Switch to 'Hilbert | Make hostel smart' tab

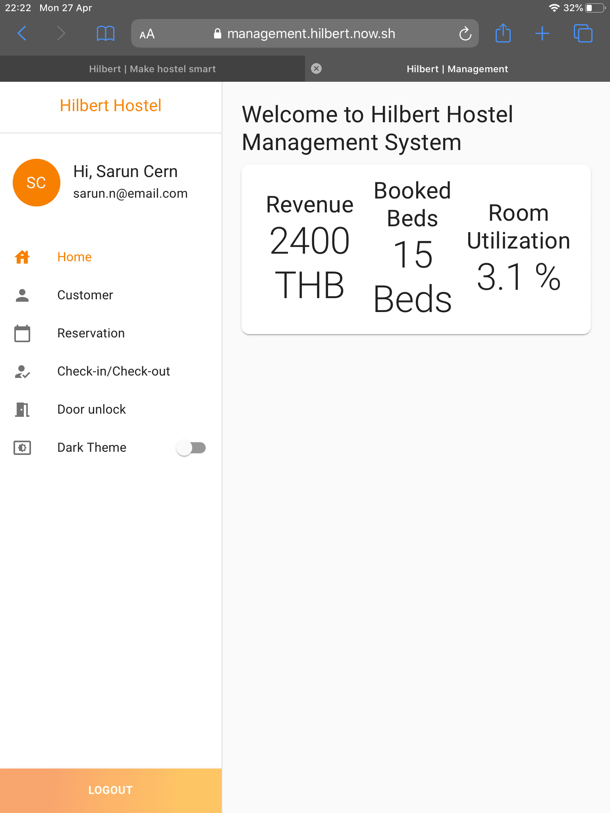pos(152,69)
